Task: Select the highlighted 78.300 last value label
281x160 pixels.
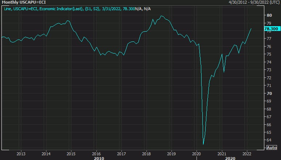Action: coord(272,29)
